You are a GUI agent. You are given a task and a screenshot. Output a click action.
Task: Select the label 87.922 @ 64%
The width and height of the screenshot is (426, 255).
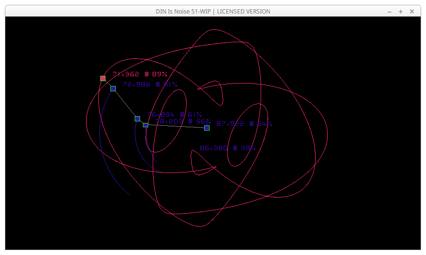[x=244, y=124]
